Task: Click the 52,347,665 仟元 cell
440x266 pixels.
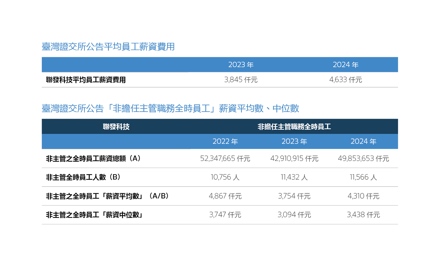Action: pos(225,159)
